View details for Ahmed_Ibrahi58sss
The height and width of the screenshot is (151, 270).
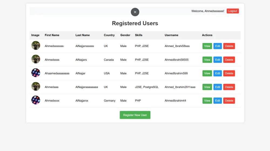click(207, 46)
